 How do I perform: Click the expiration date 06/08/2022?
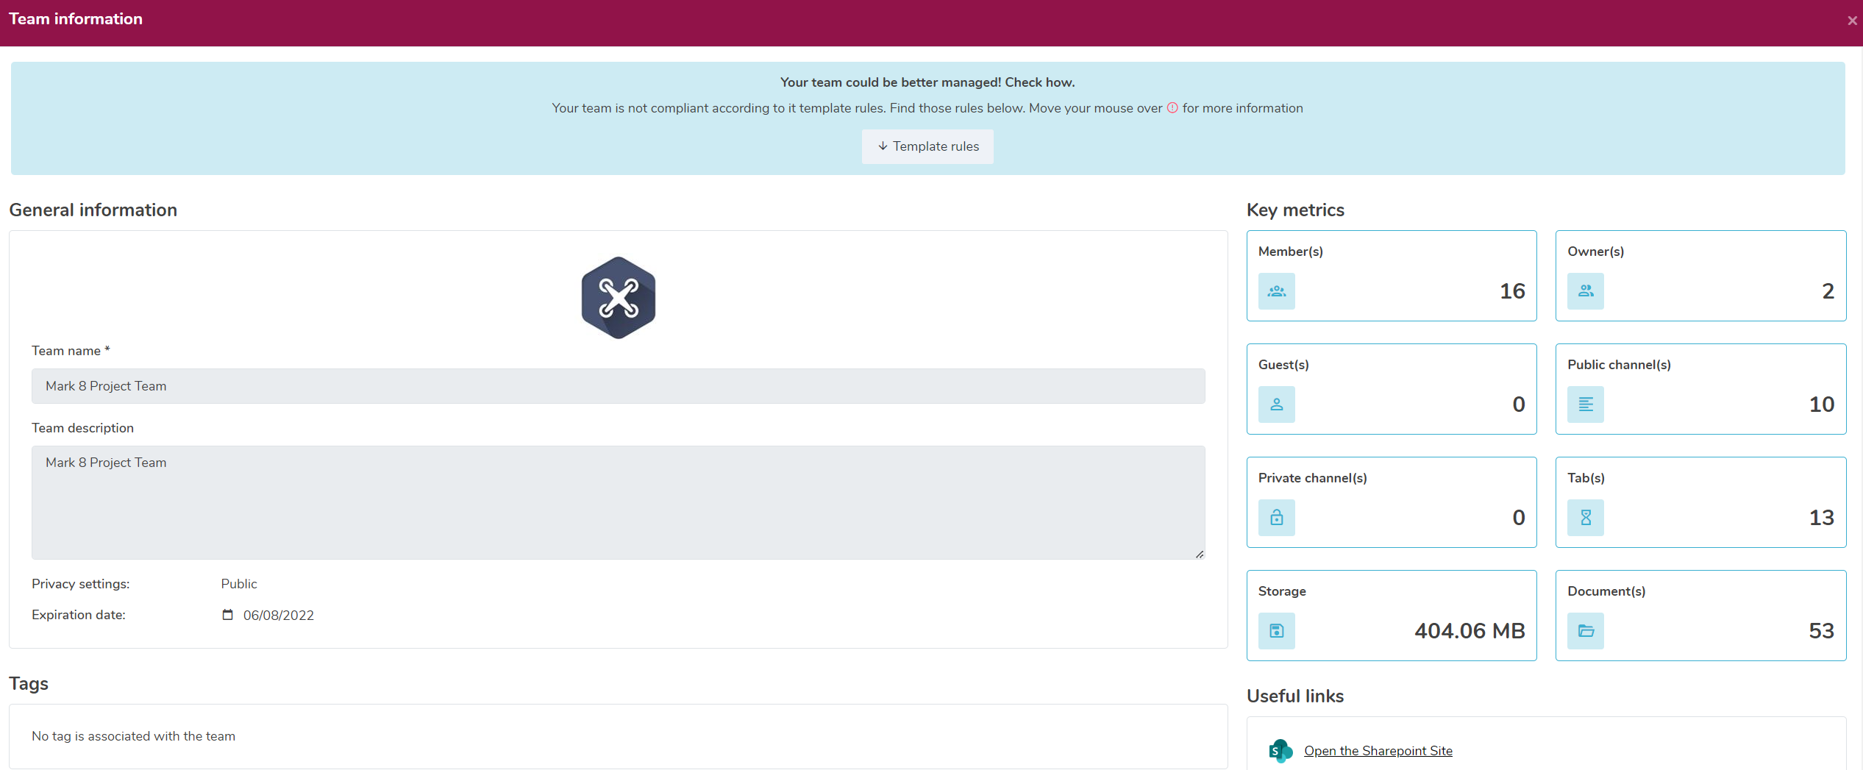[278, 616]
